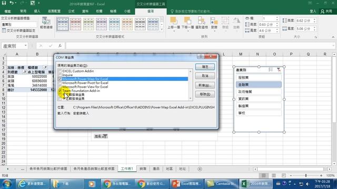Toggle the Inquire add-in checkbox

[60, 75]
